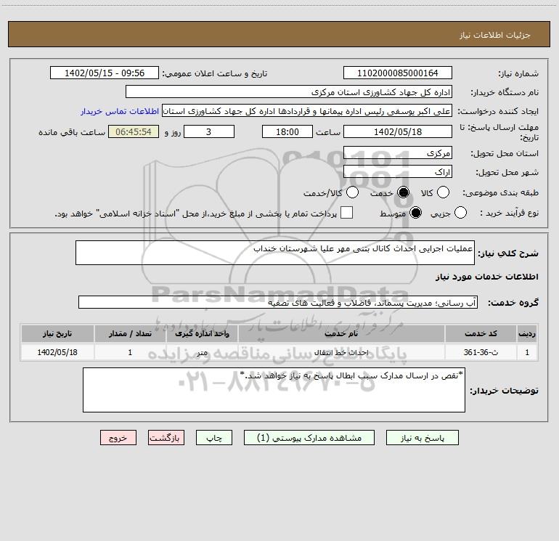Click the announcement date-time field 1402/05/15

(x=105, y=73)
